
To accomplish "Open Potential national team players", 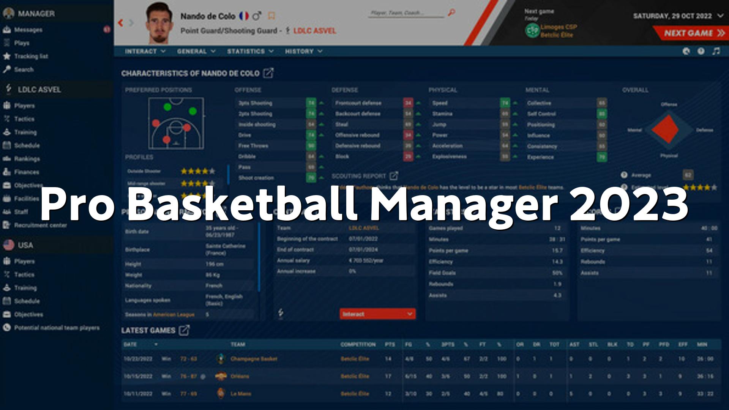I will [57, 328].
